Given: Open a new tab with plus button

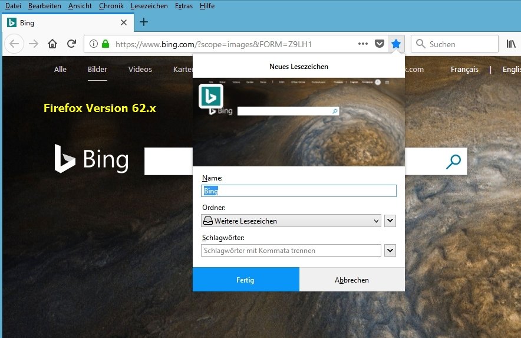Looking at the screenshot, I should coord(144,22).
